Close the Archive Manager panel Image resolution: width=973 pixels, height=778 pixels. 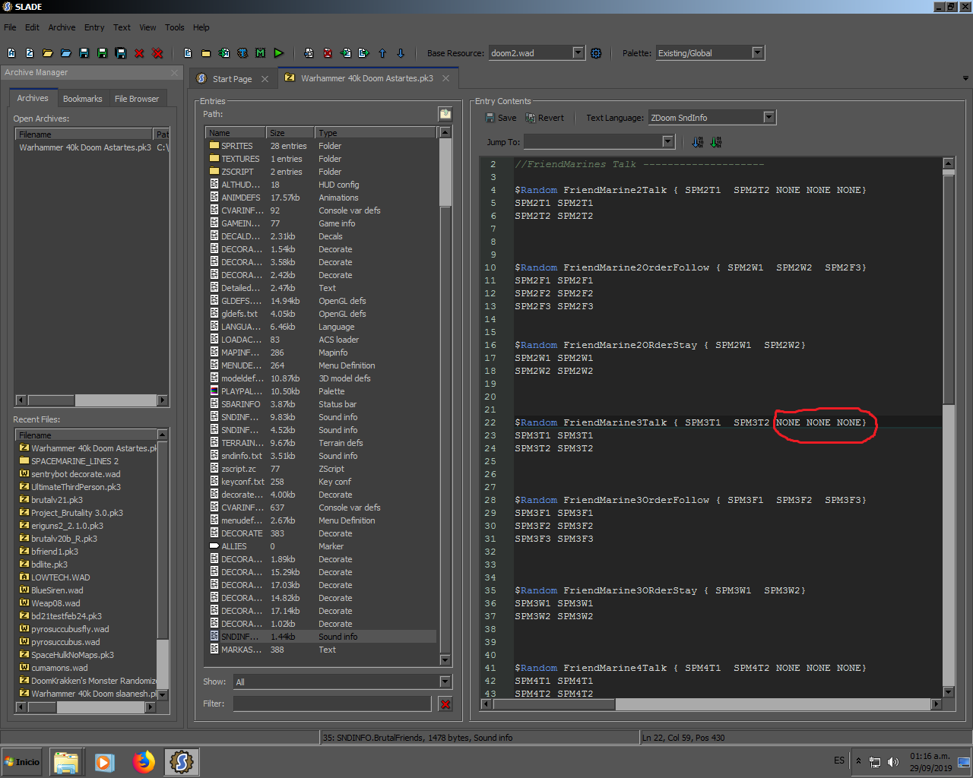(x=174, y=73)
